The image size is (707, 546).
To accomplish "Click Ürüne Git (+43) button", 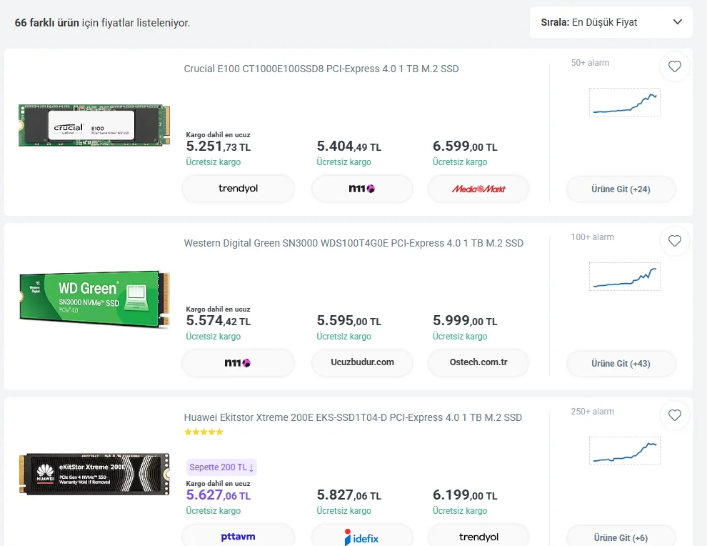I will point(621,364).
